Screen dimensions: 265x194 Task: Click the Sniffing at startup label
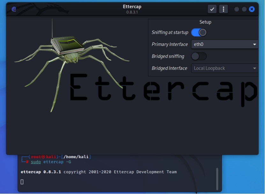tap(170, 33)
